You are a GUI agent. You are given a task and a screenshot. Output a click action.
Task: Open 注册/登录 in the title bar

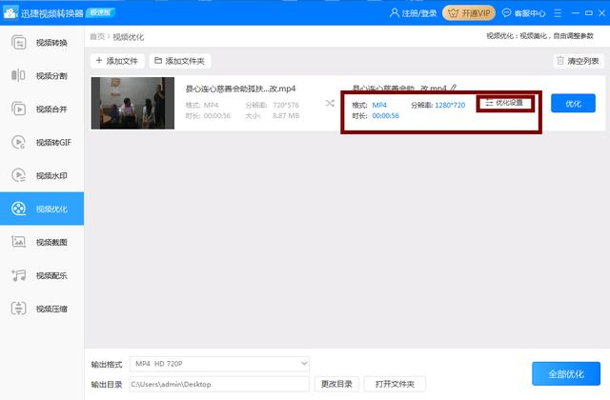pyautogui.click(x=413, y=13)
